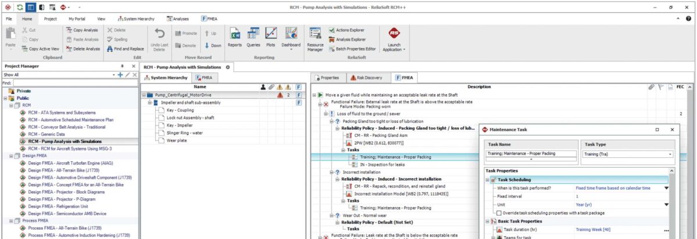This screenshot has width=697, height=239.
Task: Collapse the Task Scheduling section
Action: (487, 180)
